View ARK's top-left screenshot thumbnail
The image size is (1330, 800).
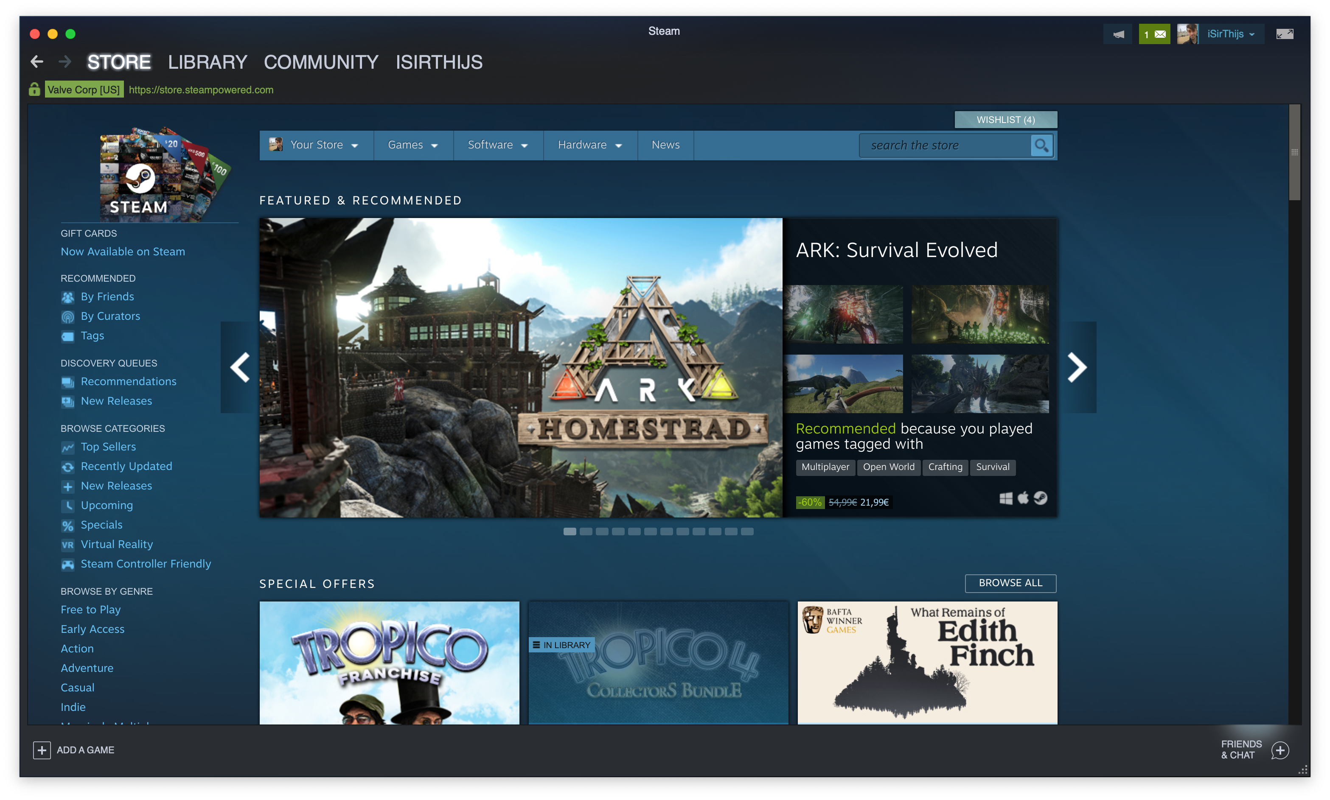[x=844, y=314]
